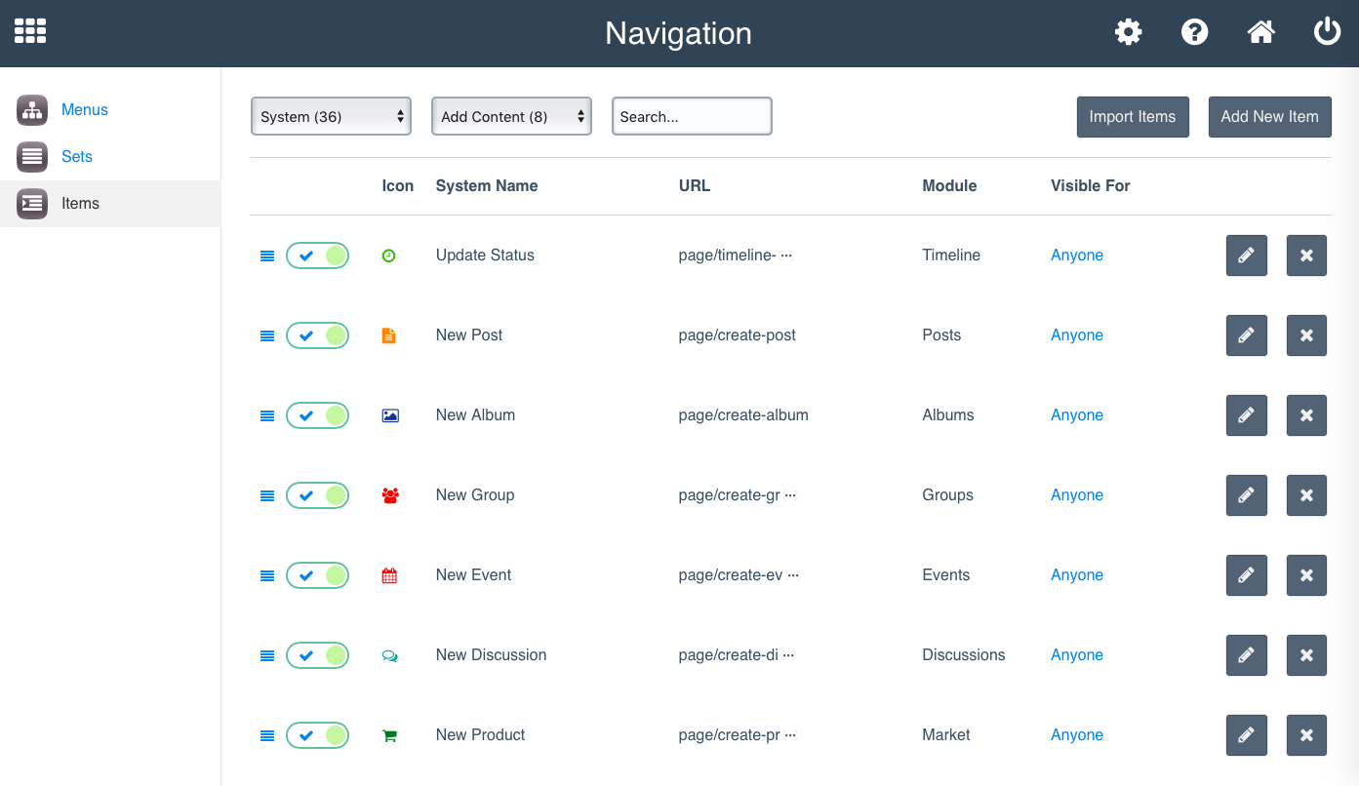Click New Event's calendar icon
Screen dimensions: 1359x786
tap(389, 574)
